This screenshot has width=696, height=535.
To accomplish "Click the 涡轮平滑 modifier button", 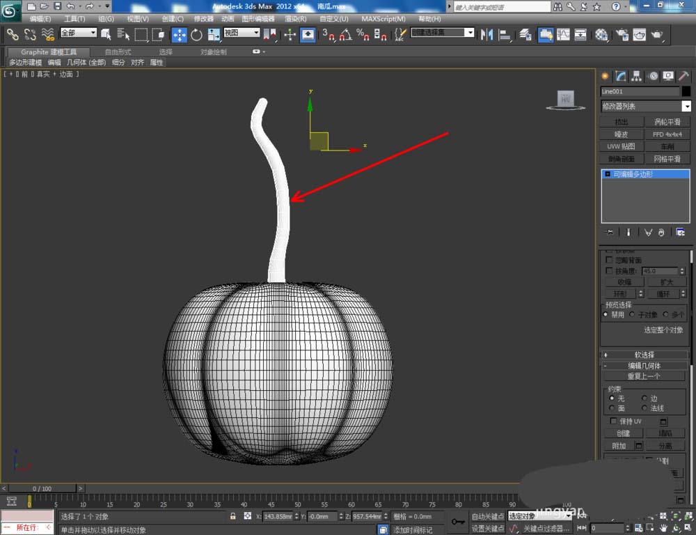I will 667,122.
